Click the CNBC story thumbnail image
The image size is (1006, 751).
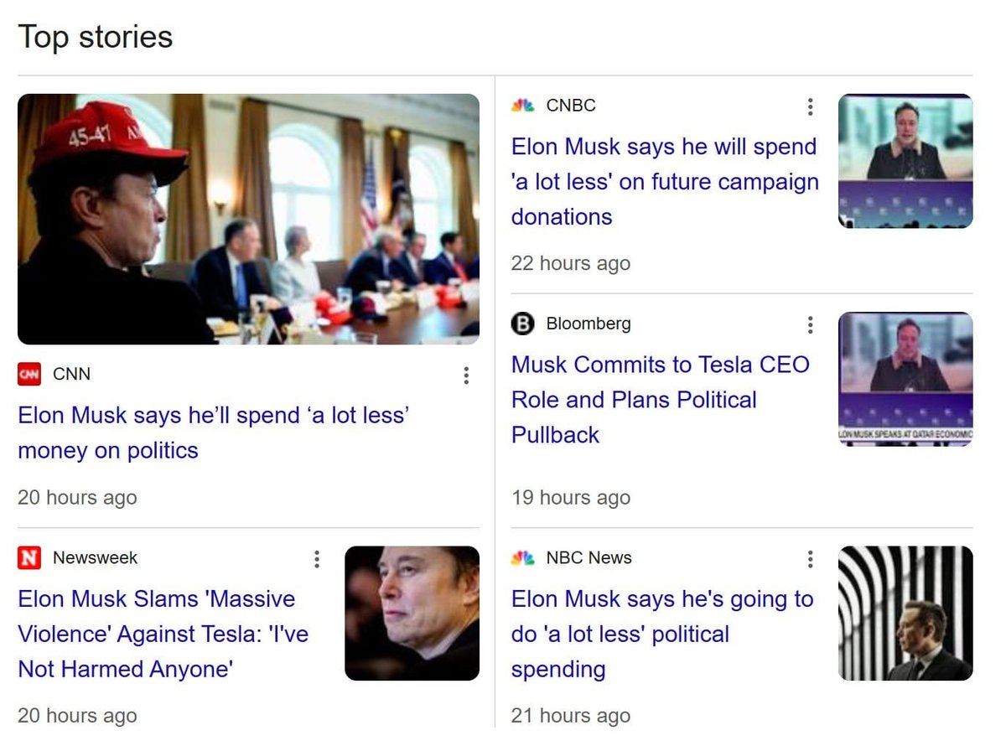tap(905, 161)
